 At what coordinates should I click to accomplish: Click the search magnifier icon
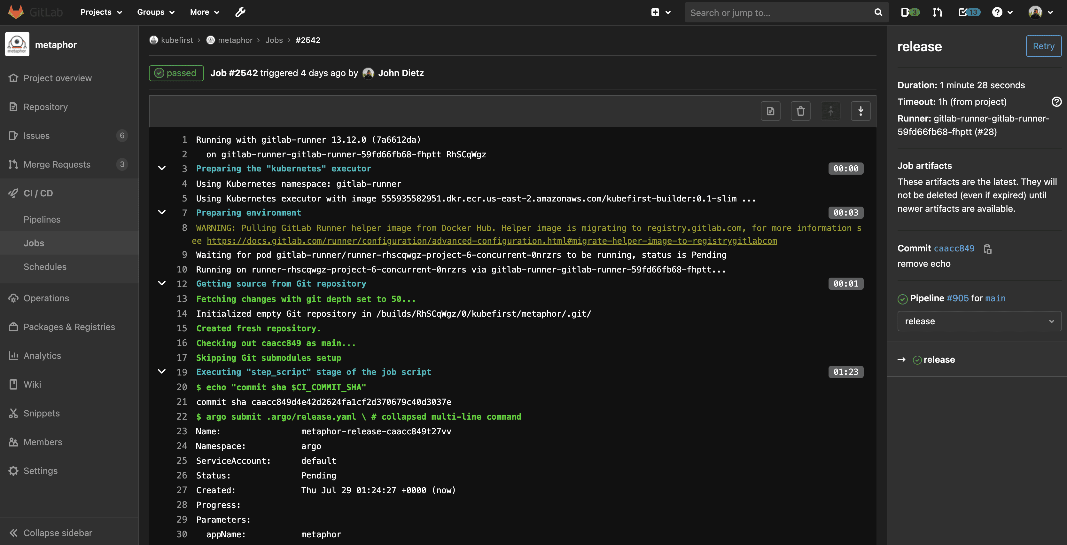point(878,12)
